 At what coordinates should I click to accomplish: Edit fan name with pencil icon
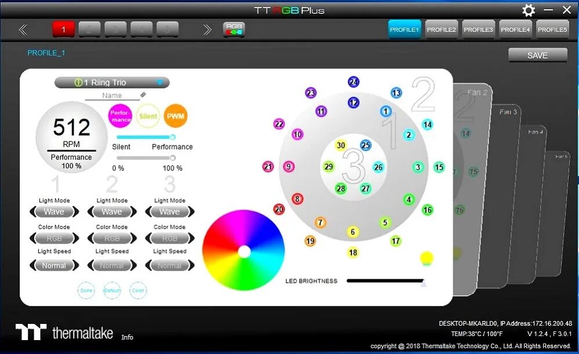143,95
